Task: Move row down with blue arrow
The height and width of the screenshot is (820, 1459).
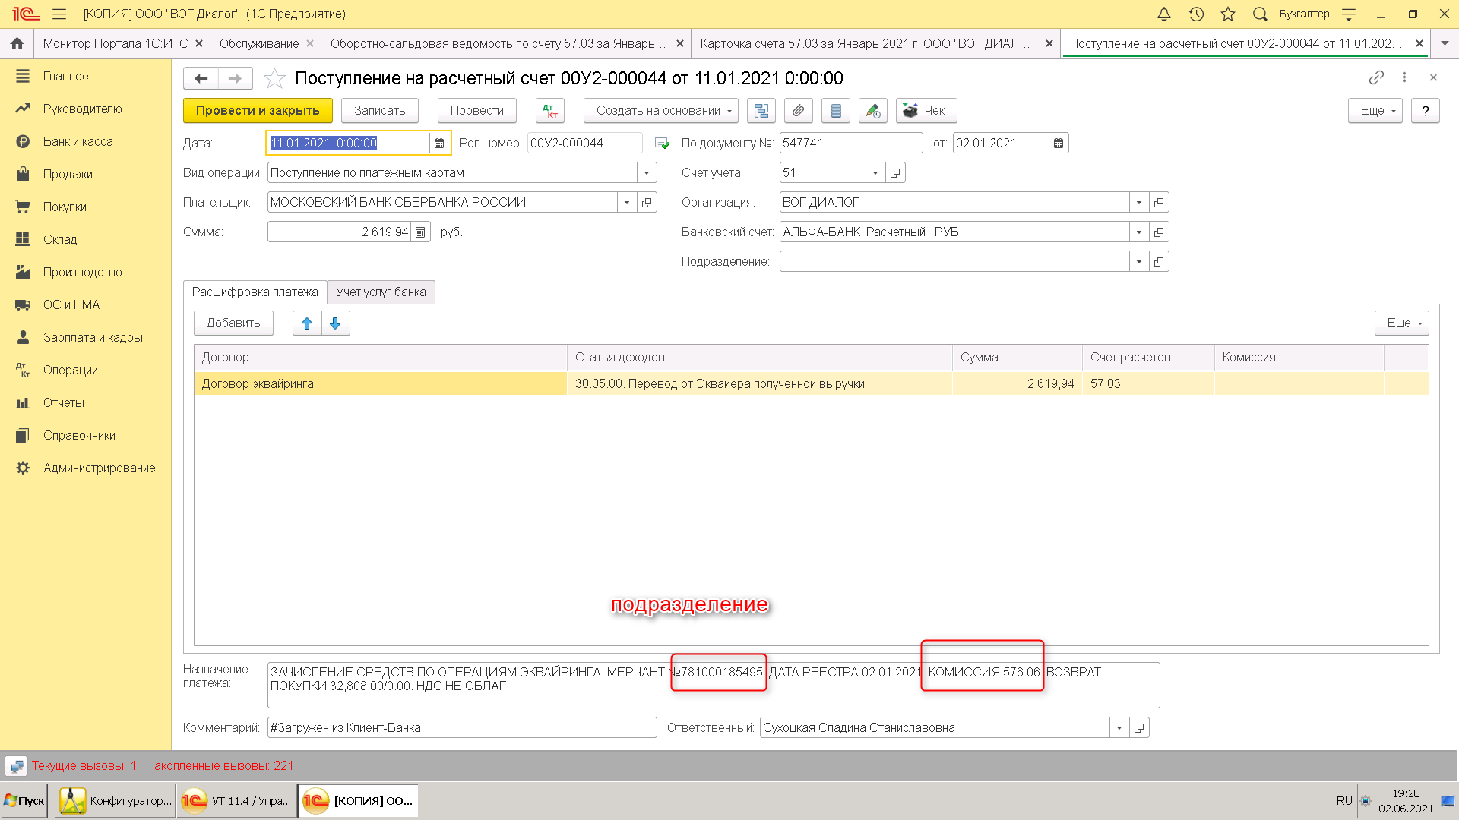Action: [x=335, y=323]
